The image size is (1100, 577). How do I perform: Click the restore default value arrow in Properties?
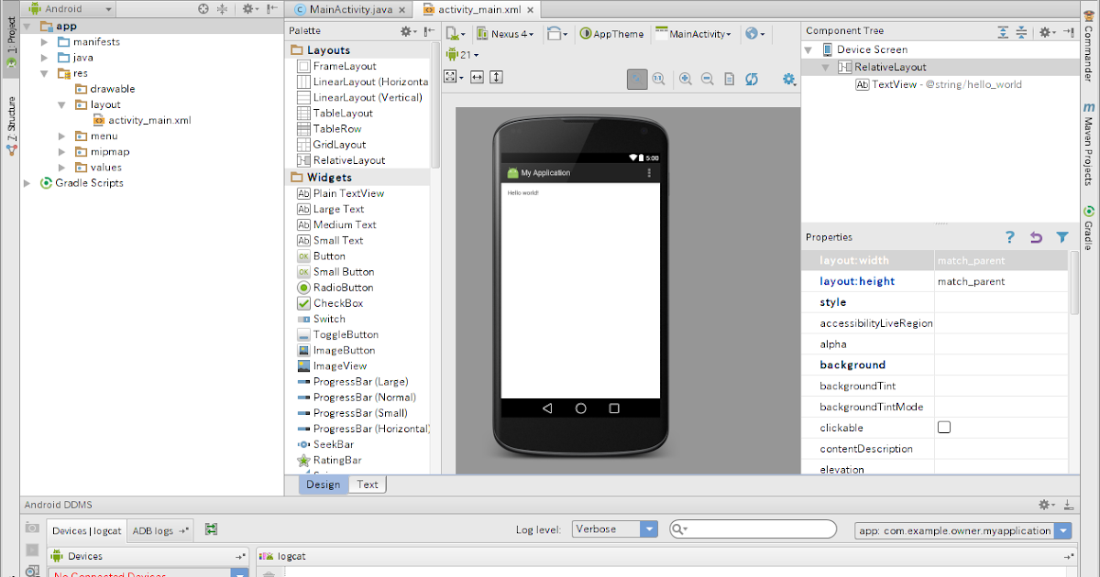coord(1036,237)
